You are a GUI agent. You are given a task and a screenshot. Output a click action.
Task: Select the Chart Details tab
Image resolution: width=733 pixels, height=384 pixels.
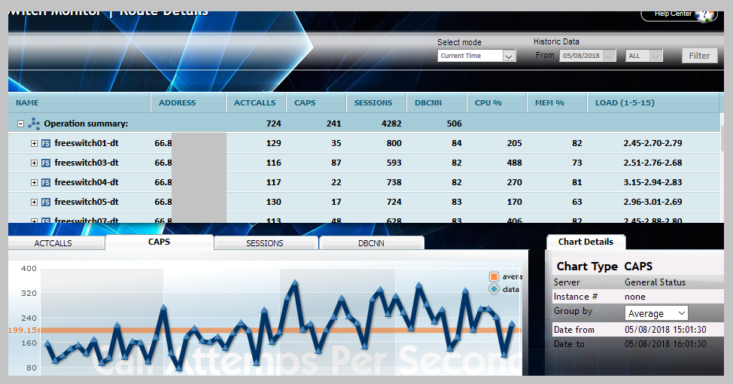tap(585, 242)
